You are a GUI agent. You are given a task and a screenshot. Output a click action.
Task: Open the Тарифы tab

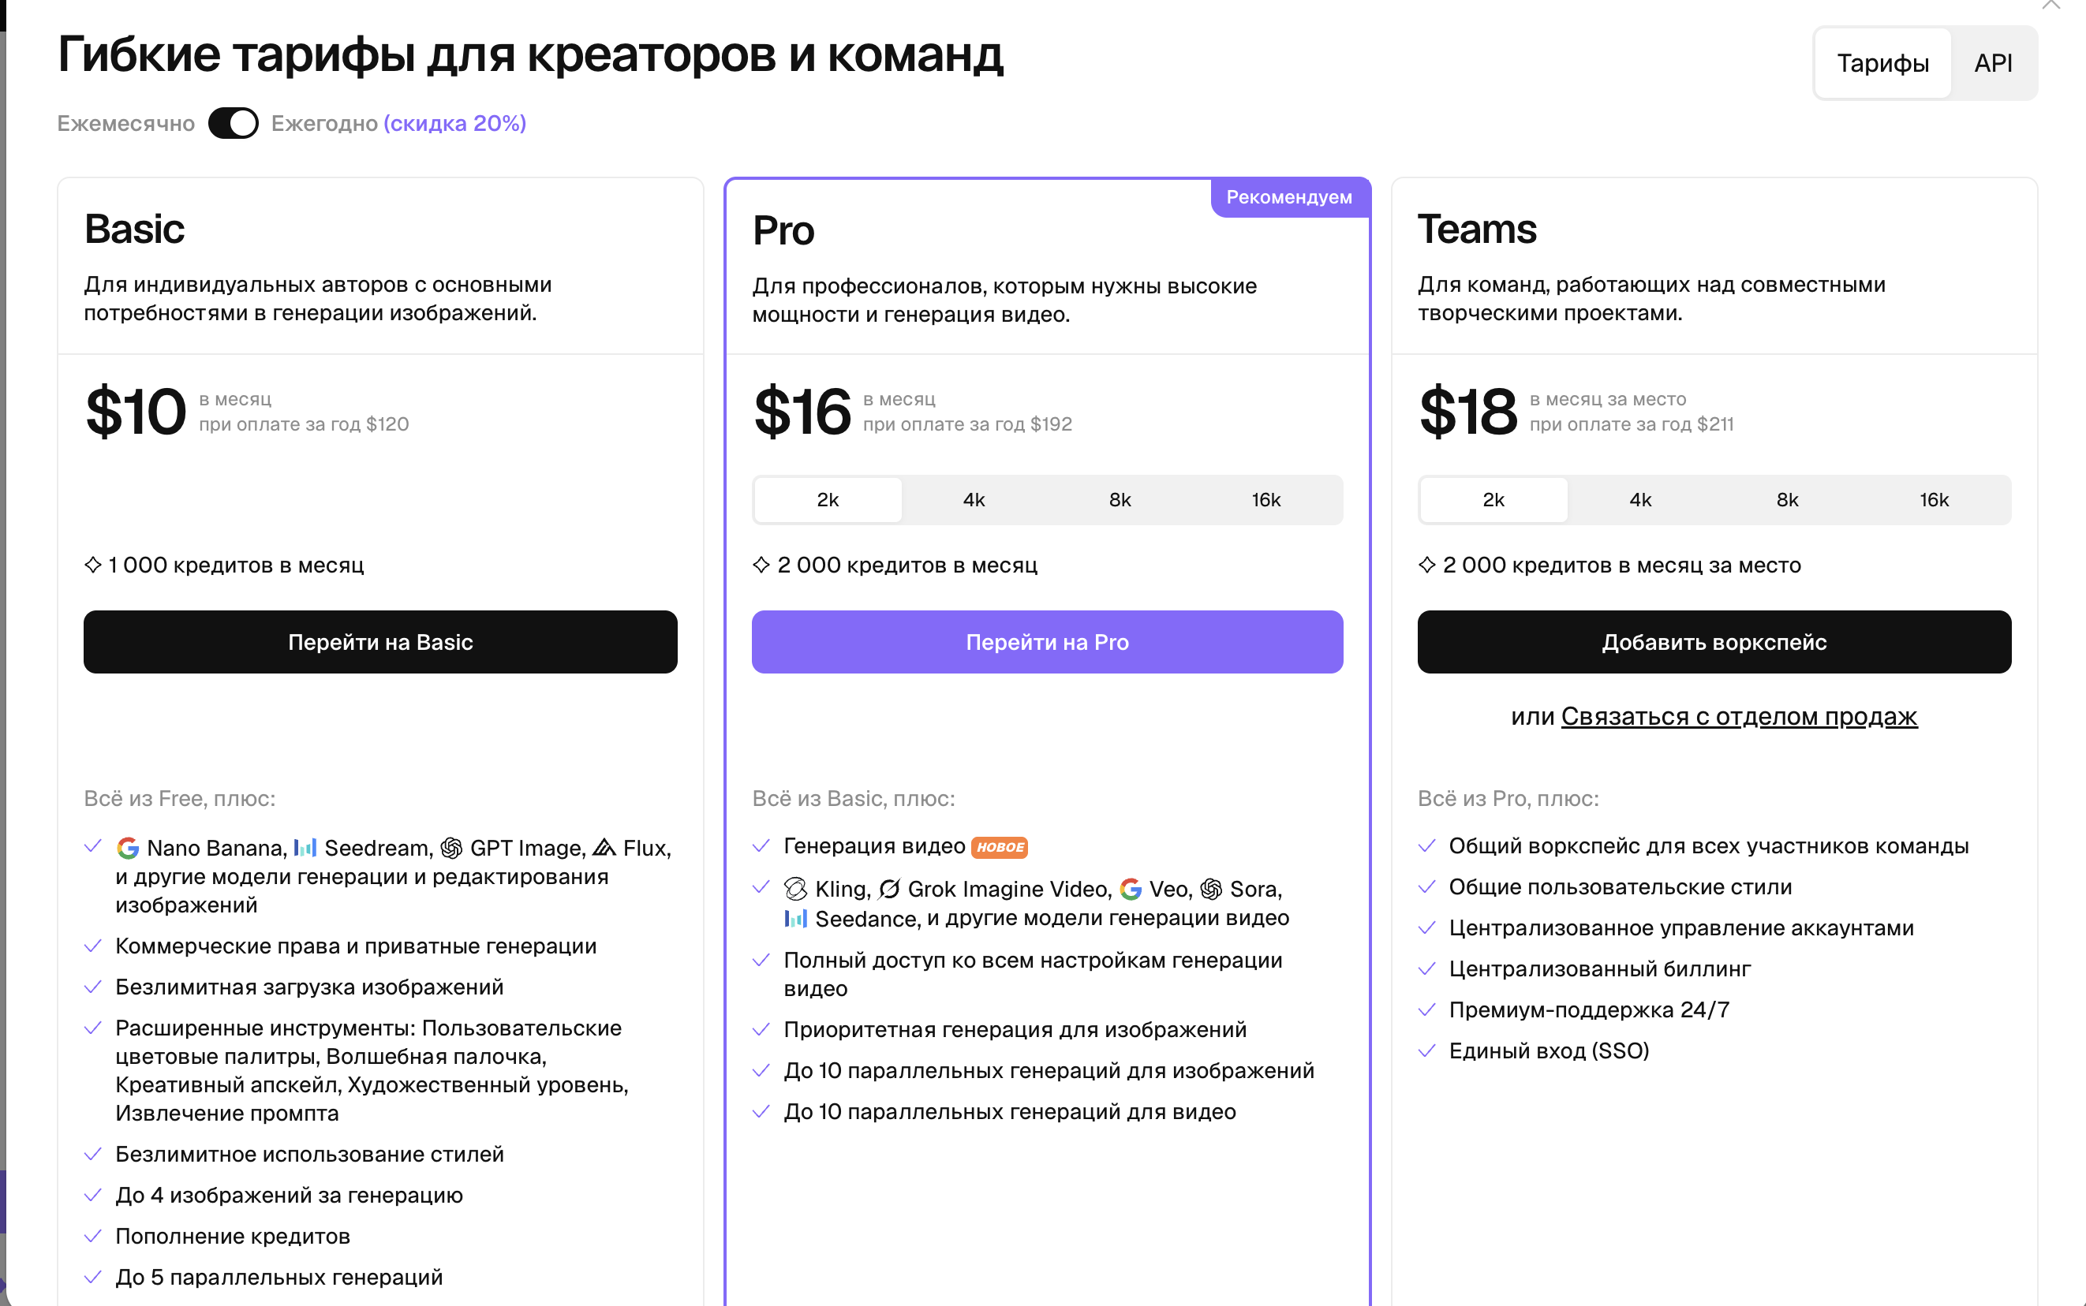tap(1882, 63)
